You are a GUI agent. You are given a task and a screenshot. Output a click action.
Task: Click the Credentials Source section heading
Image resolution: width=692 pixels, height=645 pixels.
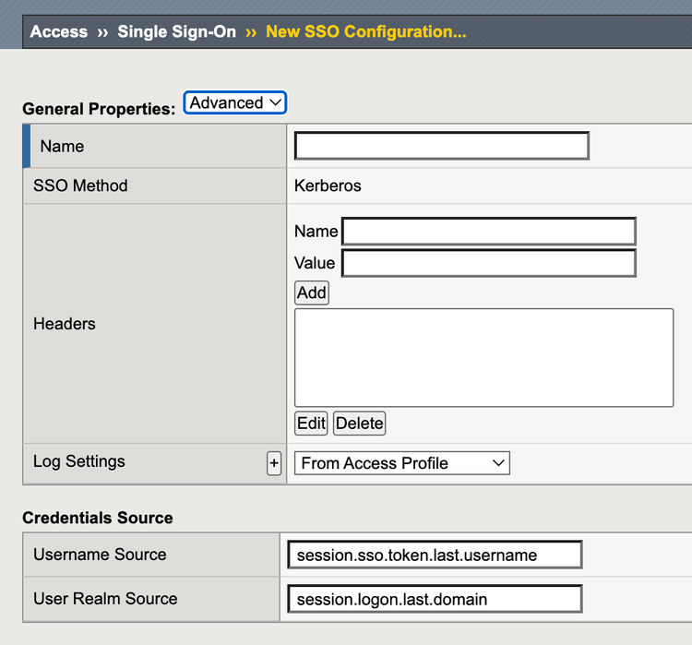[98, 518]
